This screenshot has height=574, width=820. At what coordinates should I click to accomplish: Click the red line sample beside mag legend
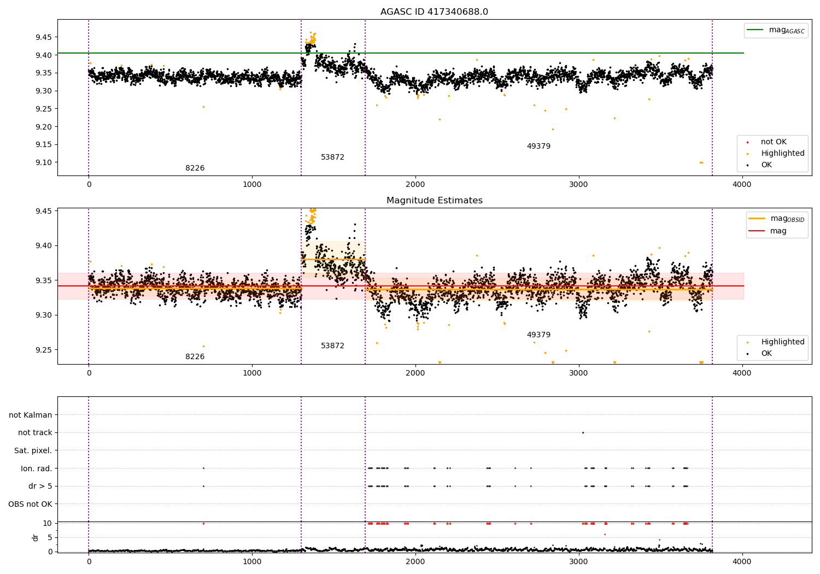[x=757, y=231]
